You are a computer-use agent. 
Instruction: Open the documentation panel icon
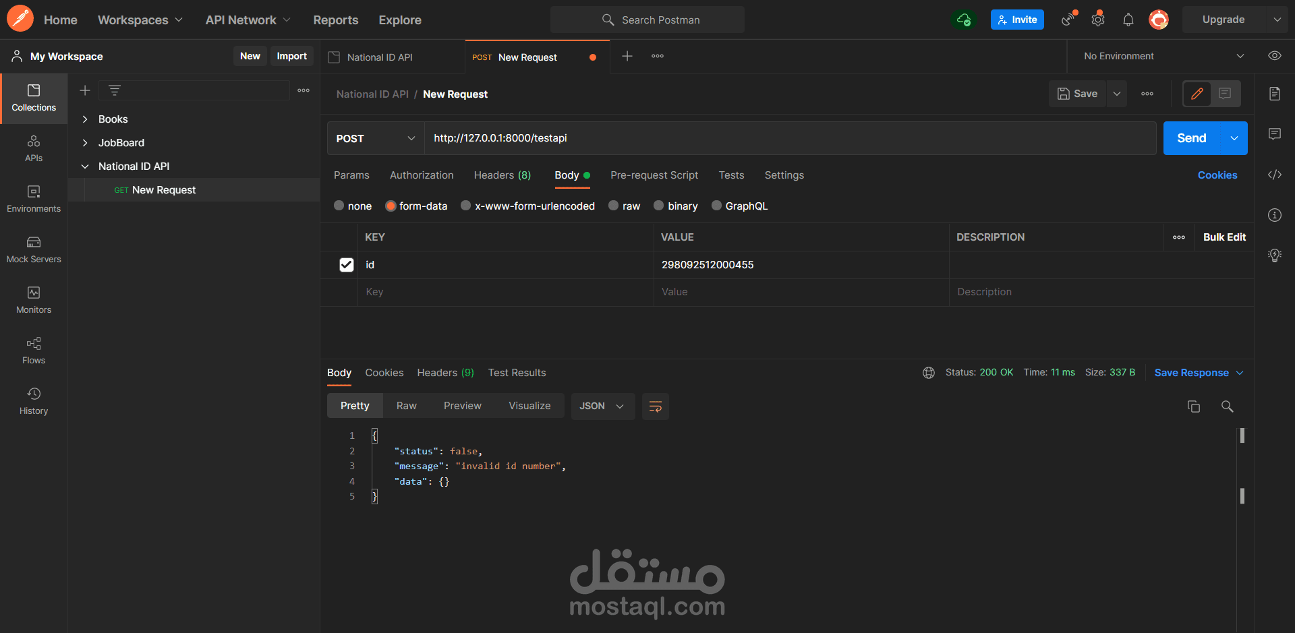(x=1275, y=94)
